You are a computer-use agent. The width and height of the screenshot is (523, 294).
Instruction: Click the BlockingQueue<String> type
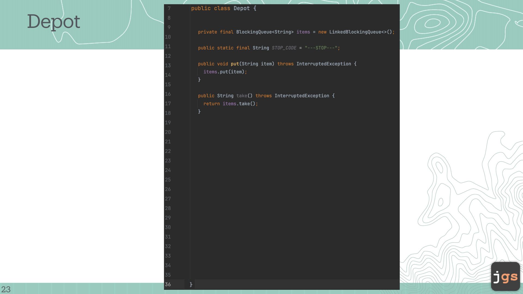pos(264,32)
